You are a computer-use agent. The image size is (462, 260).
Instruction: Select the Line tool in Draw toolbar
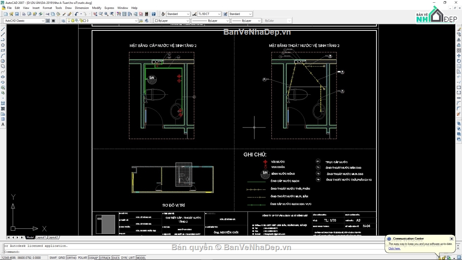click(3, 29)
